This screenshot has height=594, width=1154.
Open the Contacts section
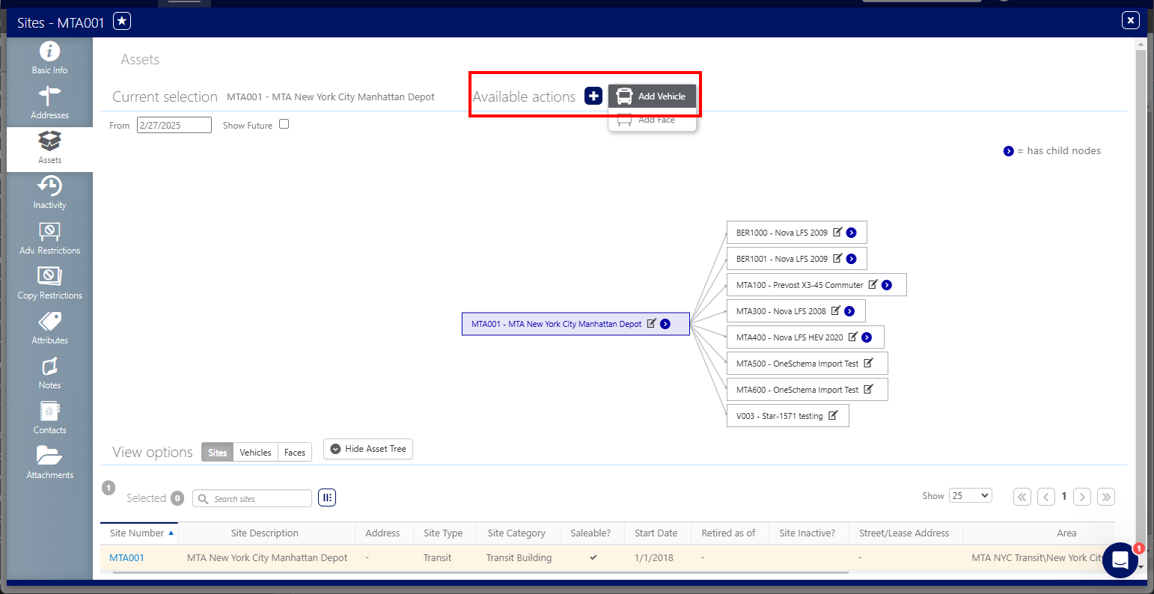(49, 418)
